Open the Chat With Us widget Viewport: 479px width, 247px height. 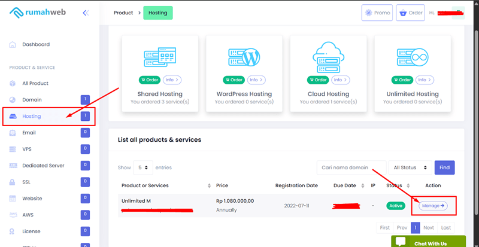(428, 241)
